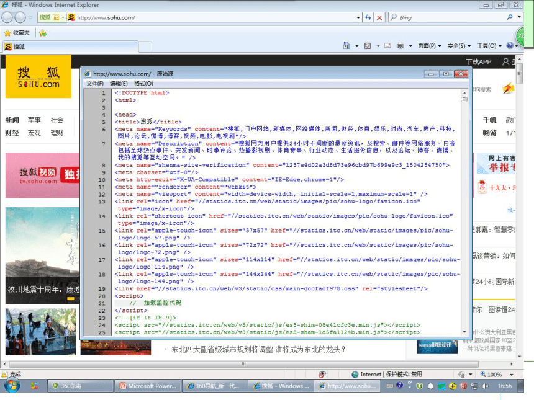Click the Read Mail envelope icon

tap(387, 45)
